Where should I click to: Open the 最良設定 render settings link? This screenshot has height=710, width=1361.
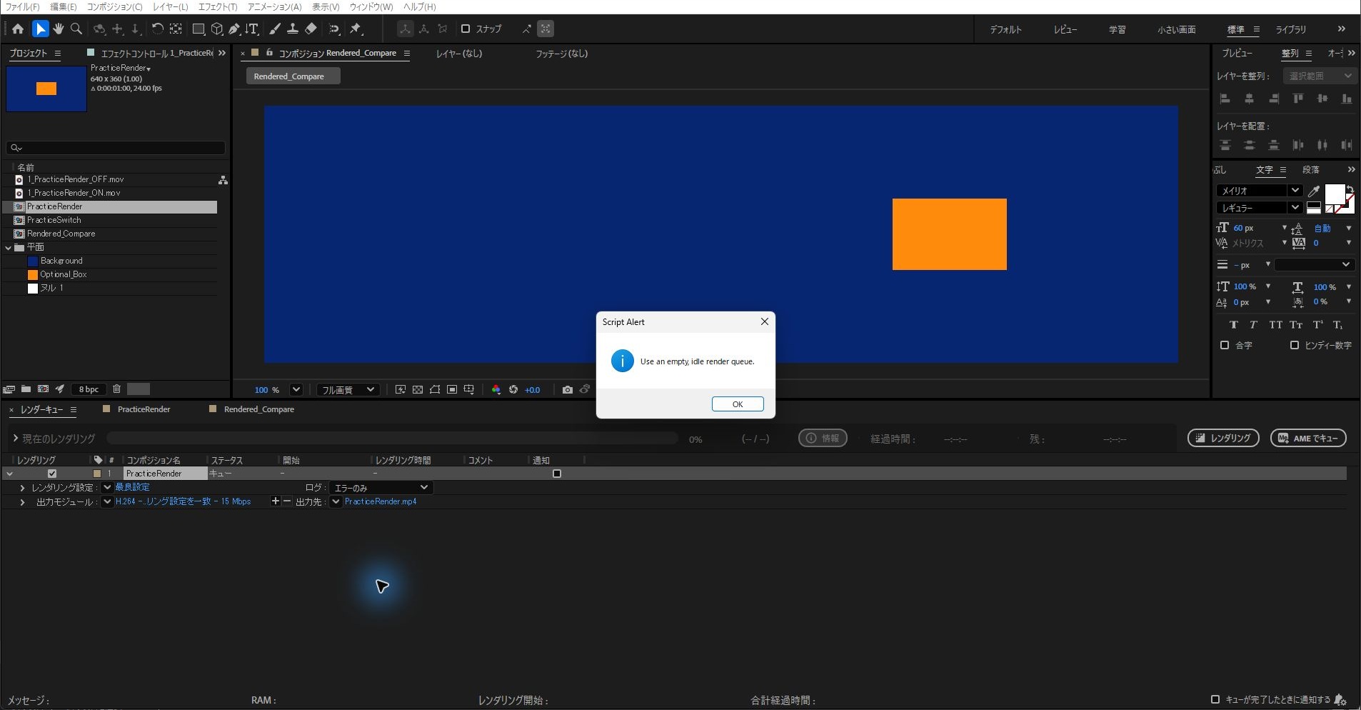132,487
